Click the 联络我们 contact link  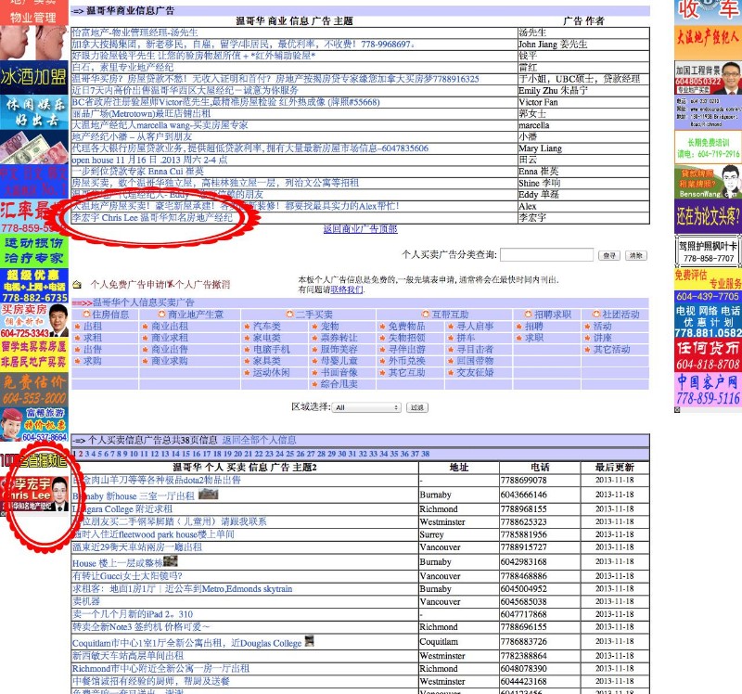coord(347,289)
